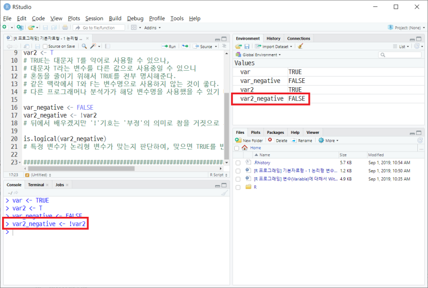Image resolution: width=428 pixels, height=288 pixels.
Task: Click the Find/Replace magnifier in editor
Action: coord(85,46)
